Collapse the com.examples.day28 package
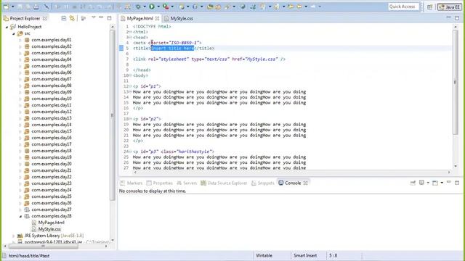The width and height of the screenshot is (465, 261). click(20, 216)
